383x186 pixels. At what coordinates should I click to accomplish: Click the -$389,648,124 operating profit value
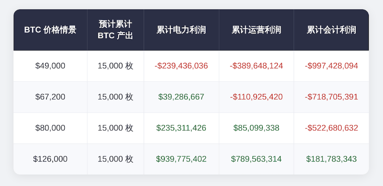tap(256, 66)
